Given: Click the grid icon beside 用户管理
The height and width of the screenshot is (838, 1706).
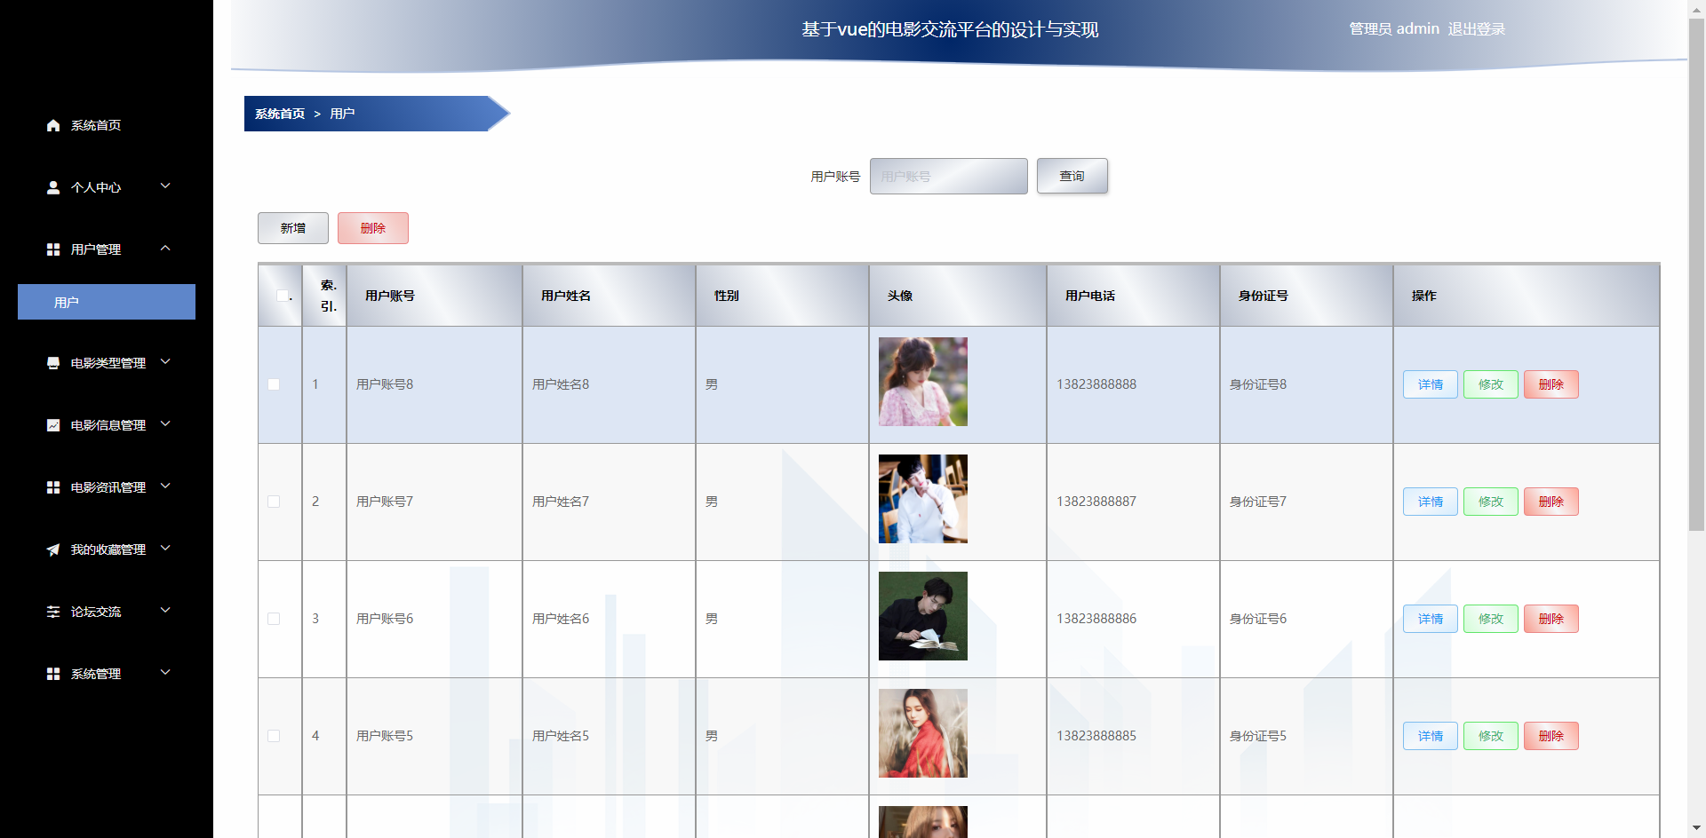Looking at the screenshot, I should point(53,249).
